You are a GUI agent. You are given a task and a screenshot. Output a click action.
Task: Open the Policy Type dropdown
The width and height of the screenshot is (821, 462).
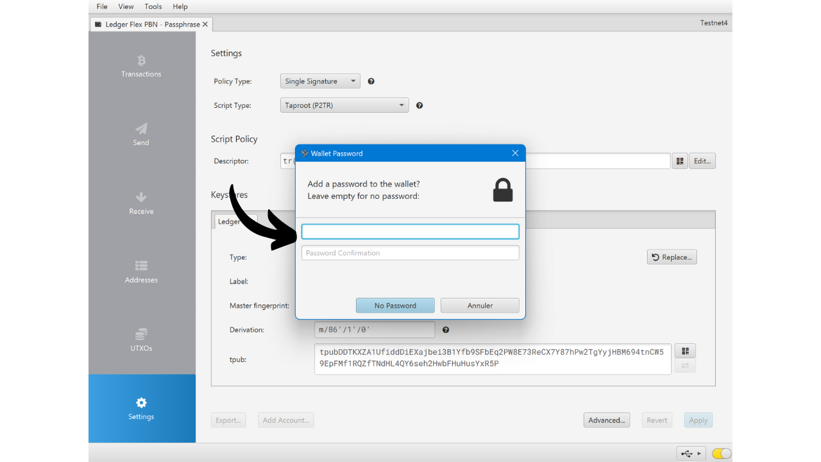(x=319, y=81)
